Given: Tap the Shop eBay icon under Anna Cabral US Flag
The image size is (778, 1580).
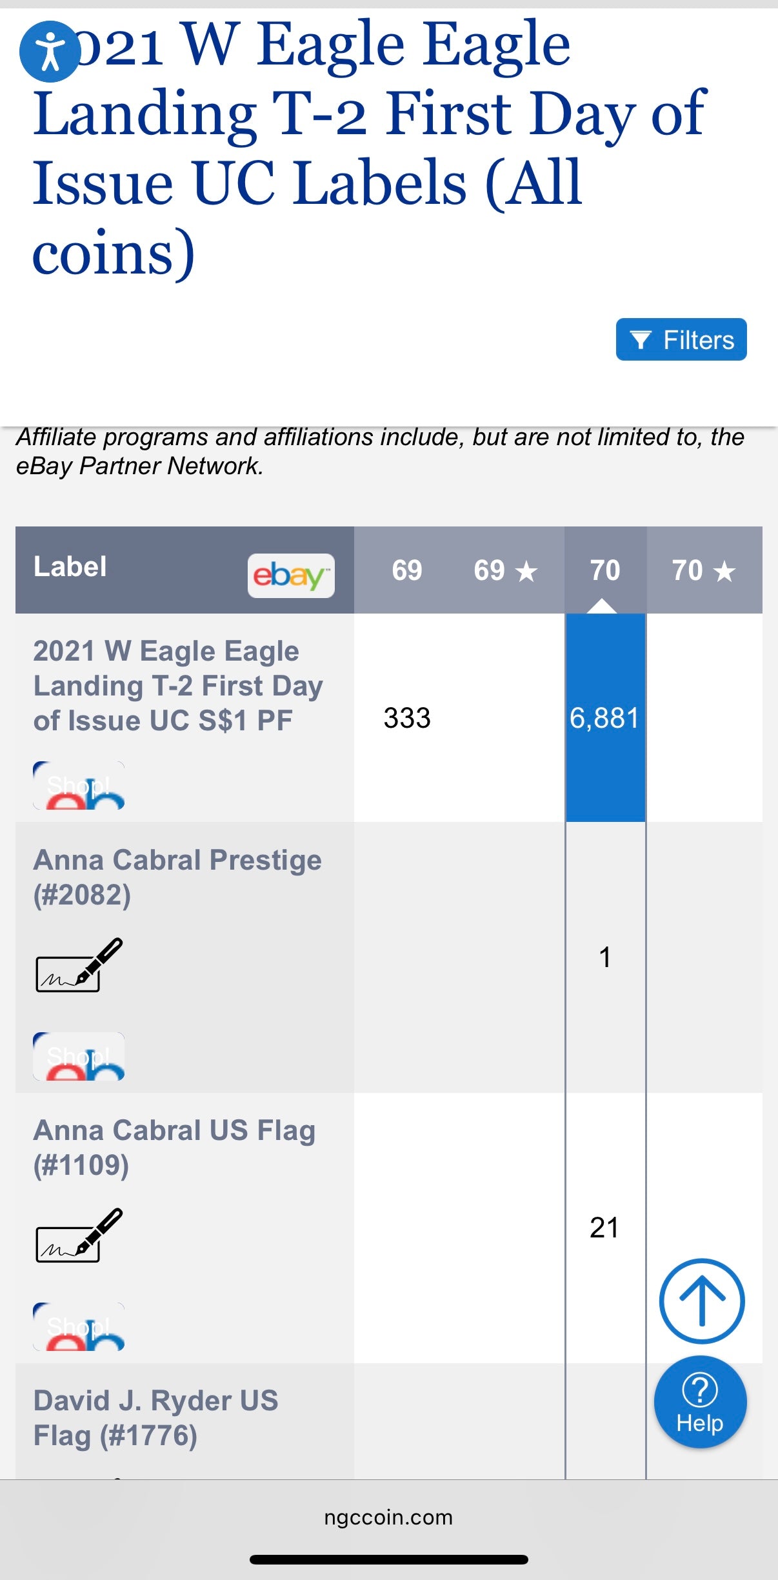Looking at the screenshot, I should click(79, 1326).
